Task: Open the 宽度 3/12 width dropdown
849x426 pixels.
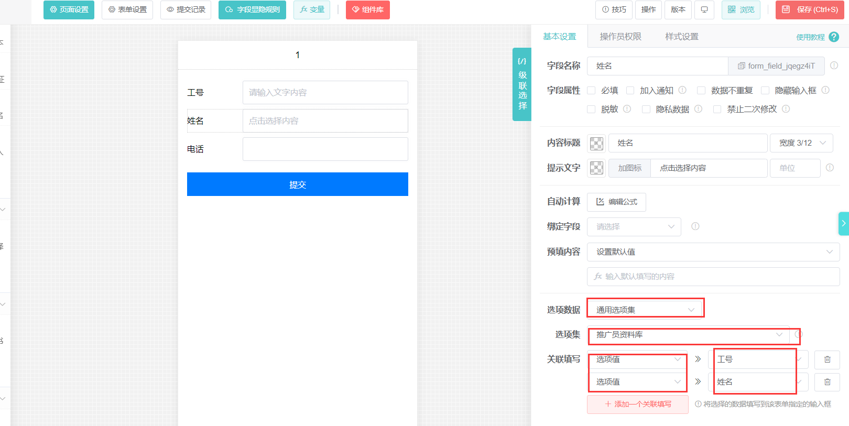Action: (801, 143)
